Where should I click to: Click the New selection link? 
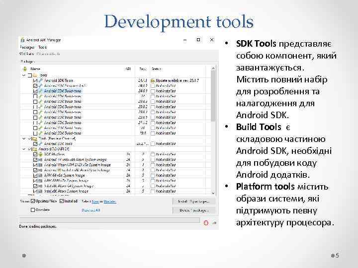pos(95,201)
